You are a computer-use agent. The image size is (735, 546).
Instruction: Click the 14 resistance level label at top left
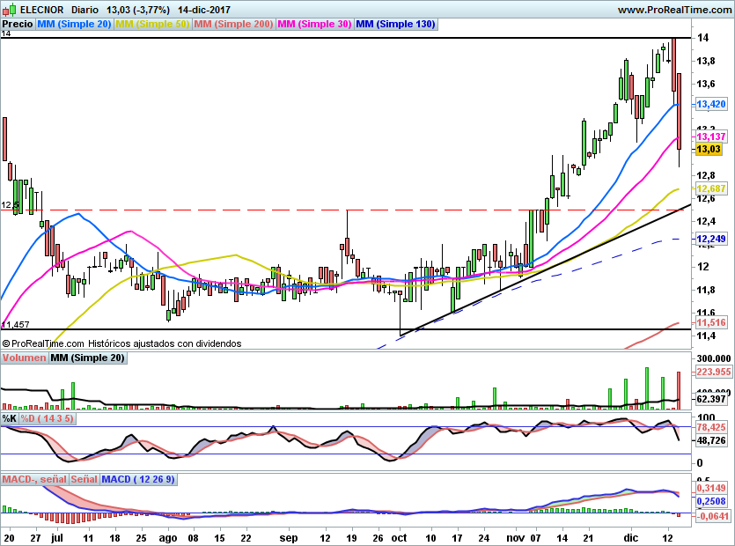pyautogui.click(x=5, y=33)
